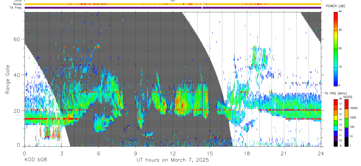Click the 9 MHz frequency legend label
Screen dimensions: 361x166
coord(340,146)
